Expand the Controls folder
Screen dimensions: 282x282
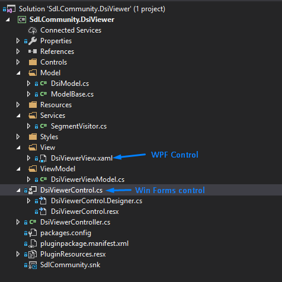pos(18,62)
